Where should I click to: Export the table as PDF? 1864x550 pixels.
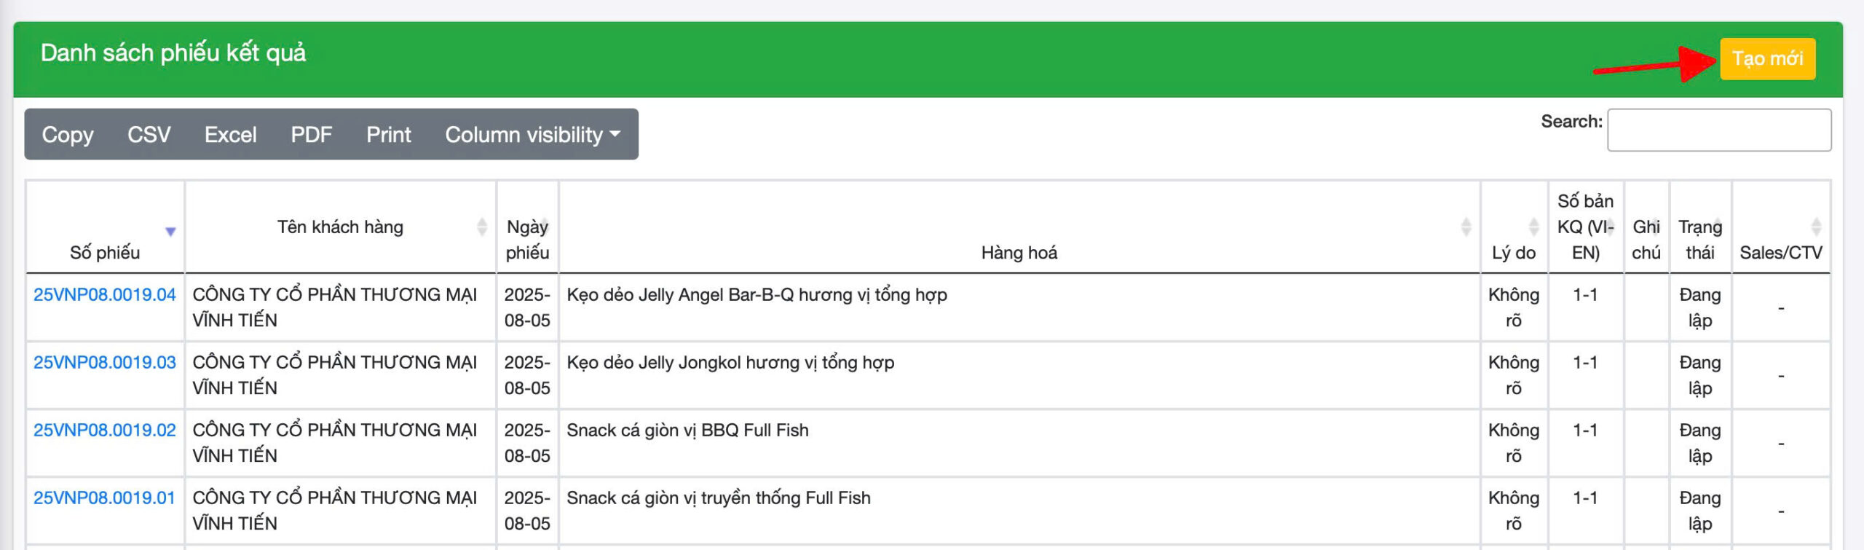[x=311, y=135]
